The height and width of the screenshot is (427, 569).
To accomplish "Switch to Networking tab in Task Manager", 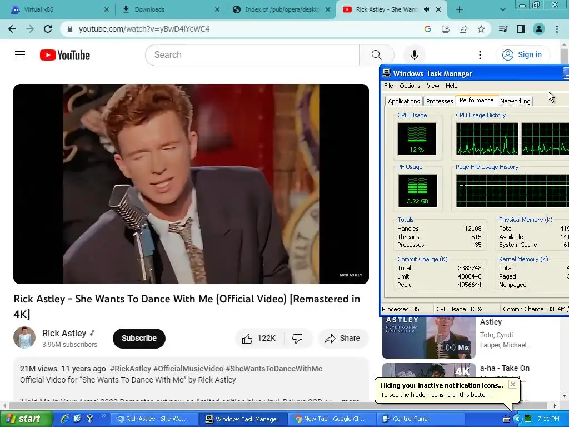I will [x=515, y=101].
